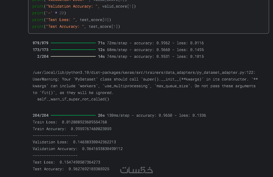Click the py_dataset_adapter.py file path in warning
273x177 pixels.
pos(144,72)
